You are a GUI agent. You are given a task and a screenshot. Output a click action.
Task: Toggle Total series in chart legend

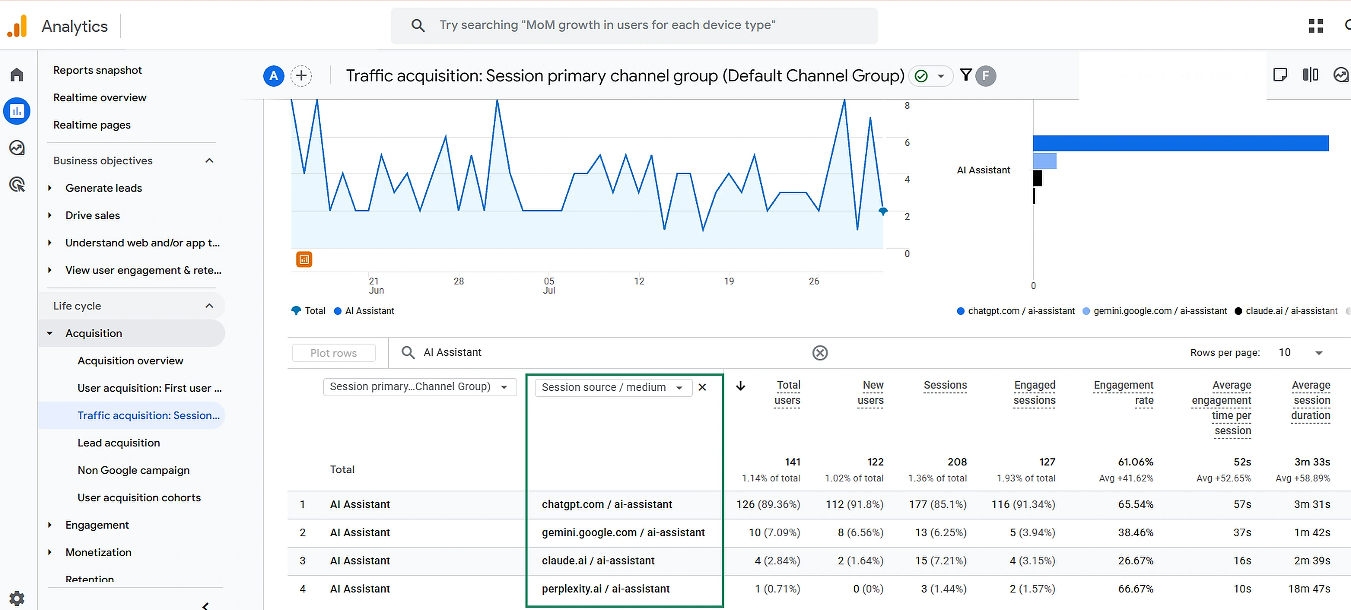click(308, 311)
